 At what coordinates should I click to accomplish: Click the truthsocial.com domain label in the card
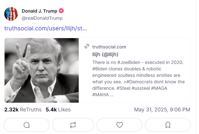109,47
